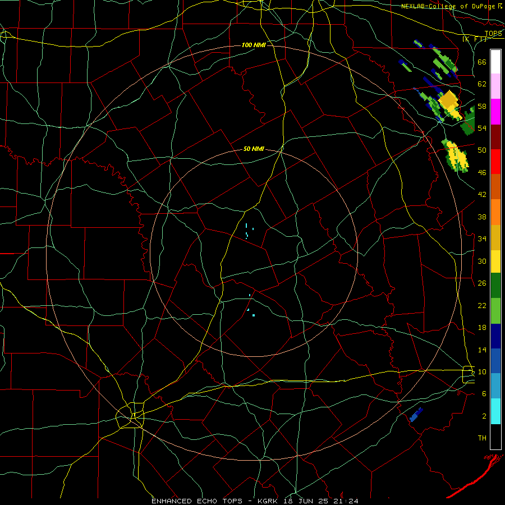Click the legend value "50"
505x505 pixels.
482,150
